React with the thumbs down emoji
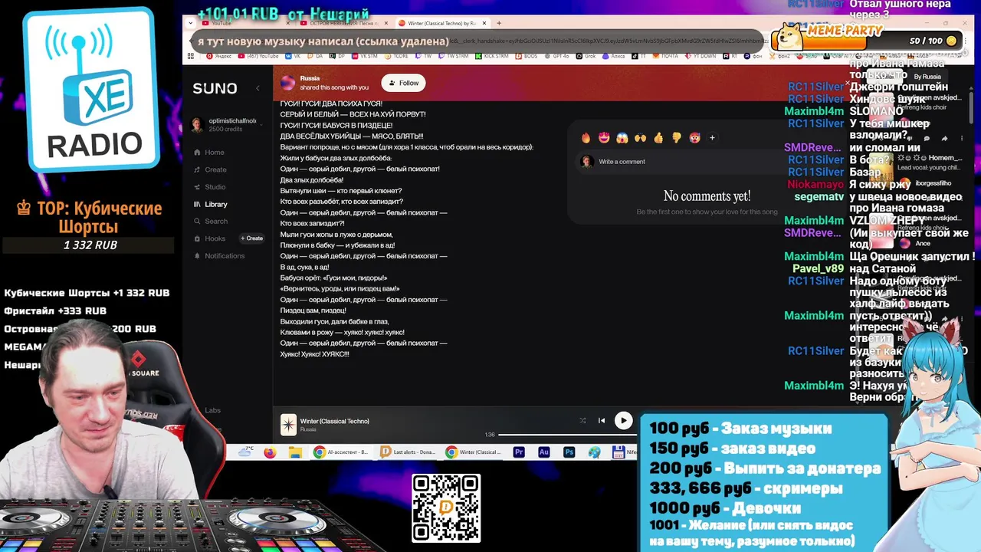The image size is (981, 552). (x=676, y=138)
